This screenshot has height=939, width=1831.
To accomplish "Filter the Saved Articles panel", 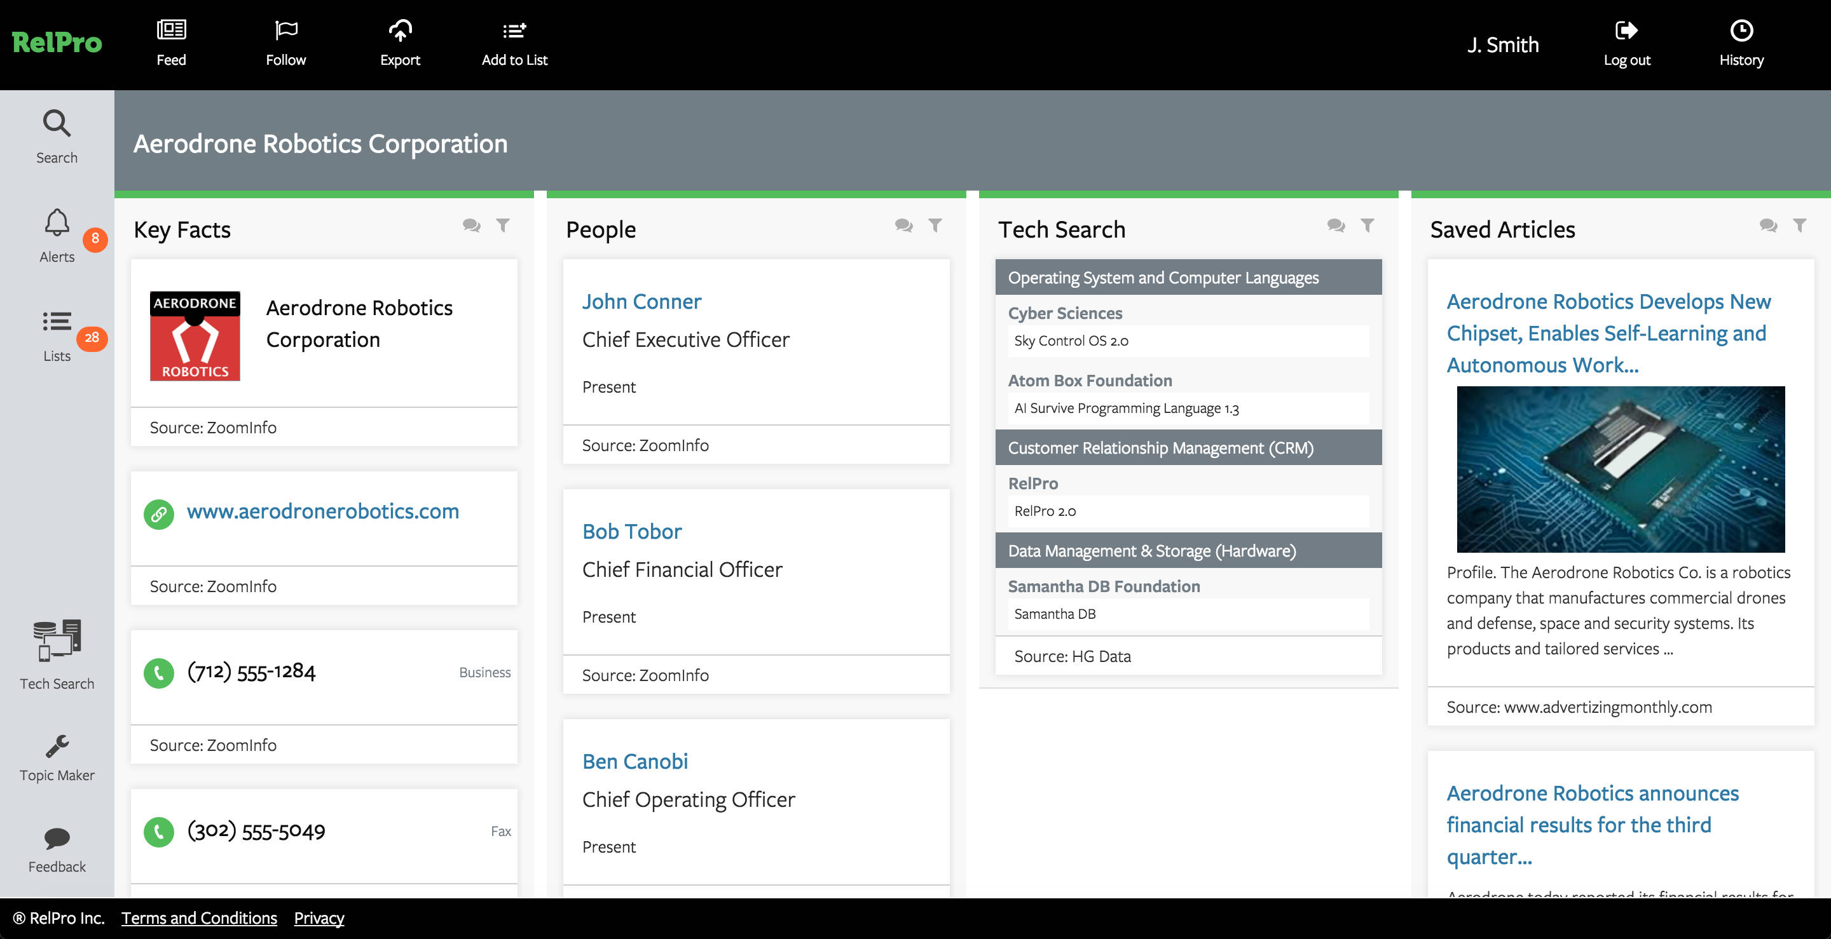I will pos(1799,225).
